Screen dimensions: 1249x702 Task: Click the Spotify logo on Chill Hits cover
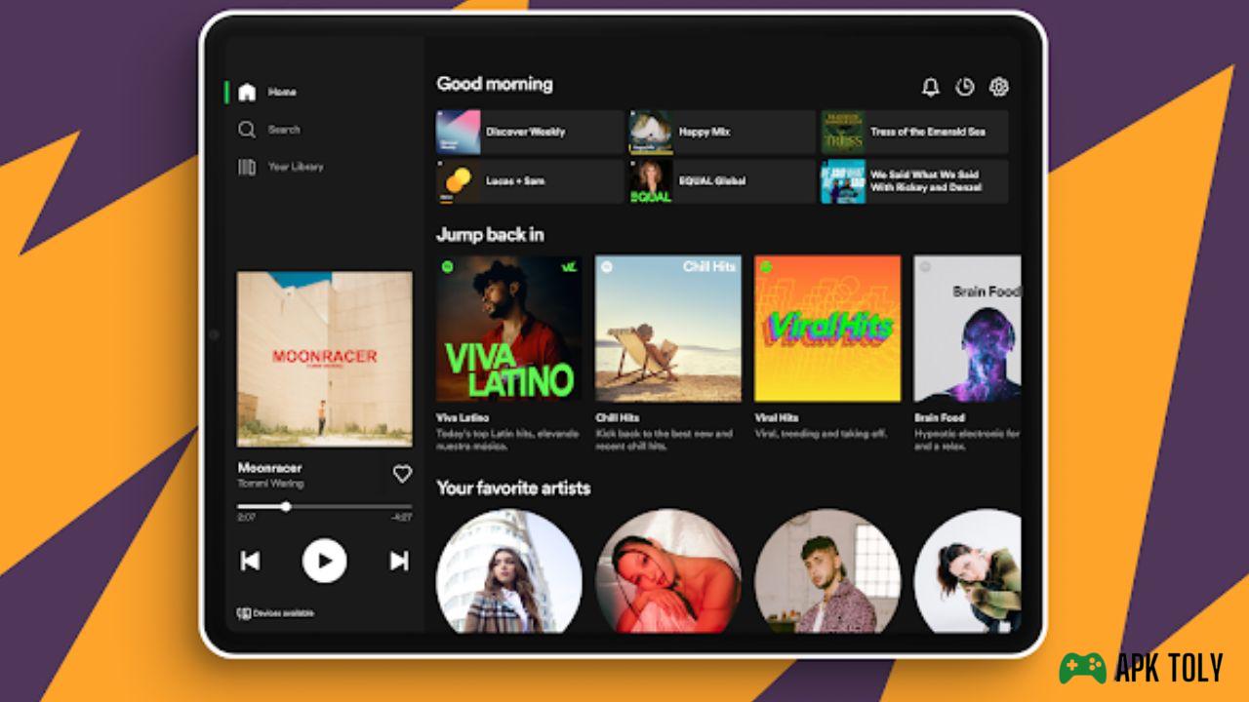(x=605, y=265)
